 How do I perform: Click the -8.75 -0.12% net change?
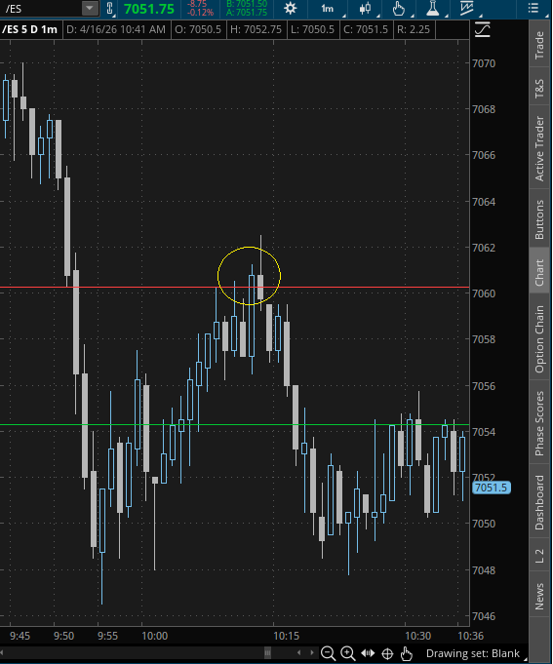pos(200,9)
